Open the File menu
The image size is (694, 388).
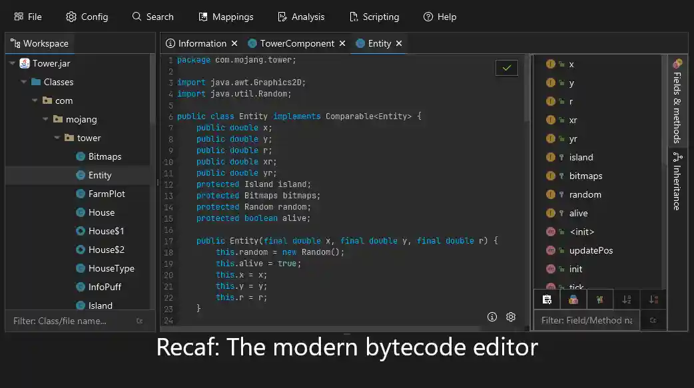tap(27, 17)
